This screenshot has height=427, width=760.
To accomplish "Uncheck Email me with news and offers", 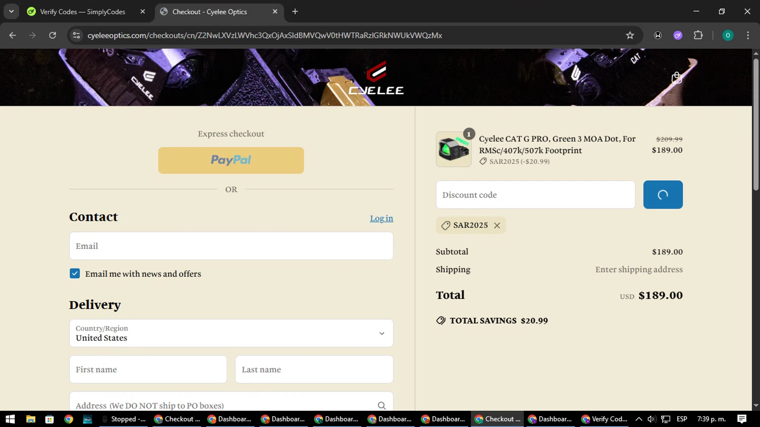I will click(74, 274).
